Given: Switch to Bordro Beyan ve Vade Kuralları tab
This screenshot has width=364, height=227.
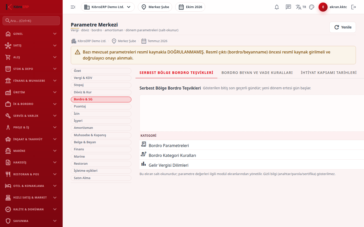Looking at the screenshot, I should click(257, 73).
